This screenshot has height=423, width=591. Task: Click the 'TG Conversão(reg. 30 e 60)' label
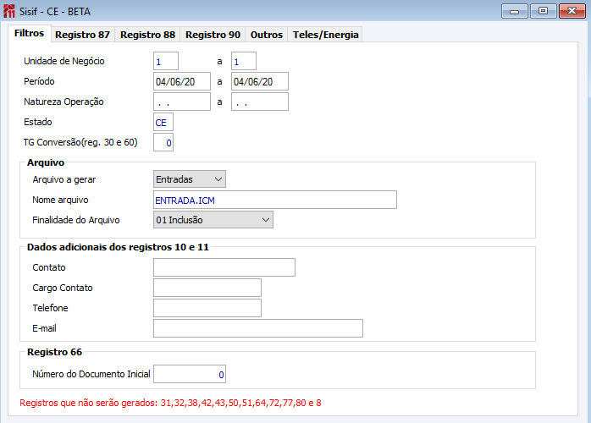(80, 142)
